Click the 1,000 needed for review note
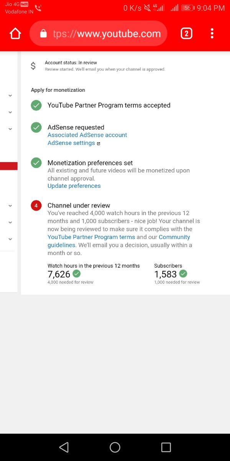Viewport: 230px width, 461px height. point(177,282)
